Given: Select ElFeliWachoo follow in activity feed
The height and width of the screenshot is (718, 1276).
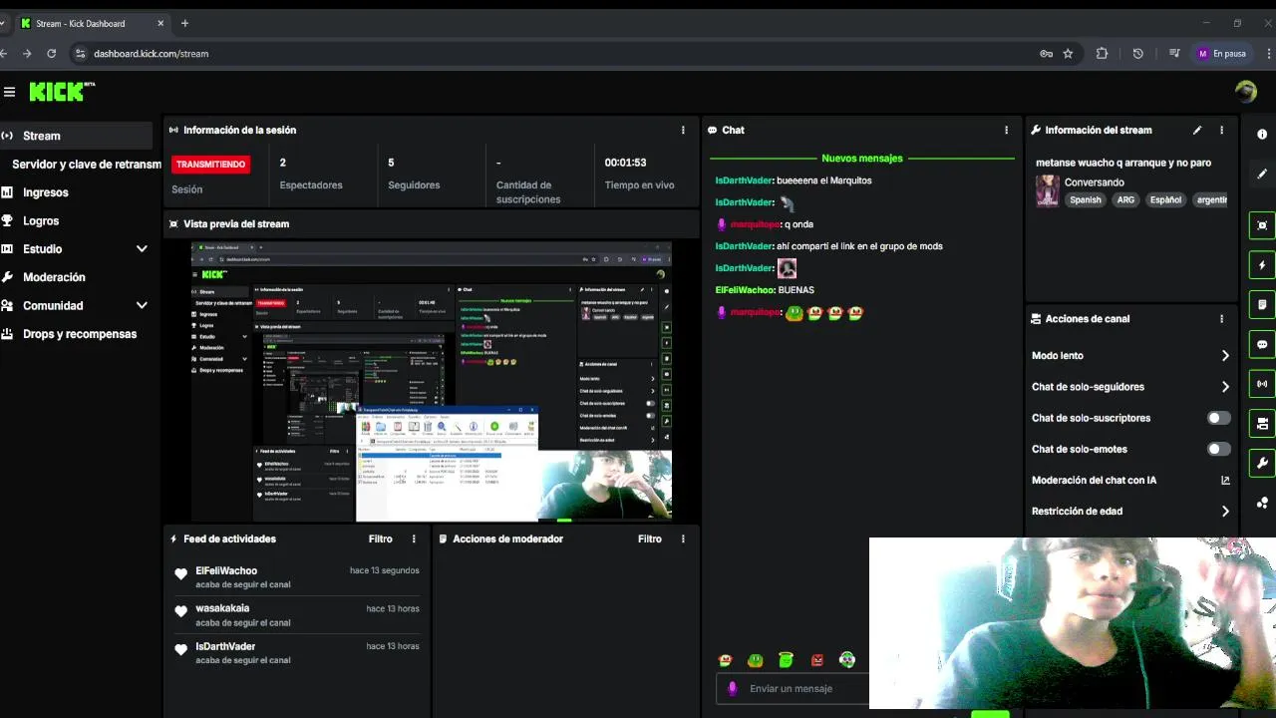Looking at the screenshot, I should point(297,577).
